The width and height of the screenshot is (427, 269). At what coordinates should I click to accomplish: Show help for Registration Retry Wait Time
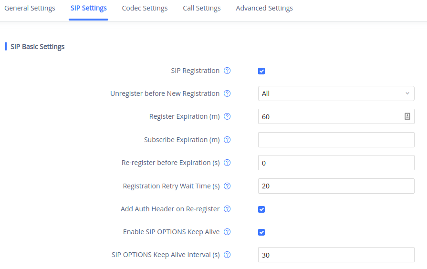227,186
